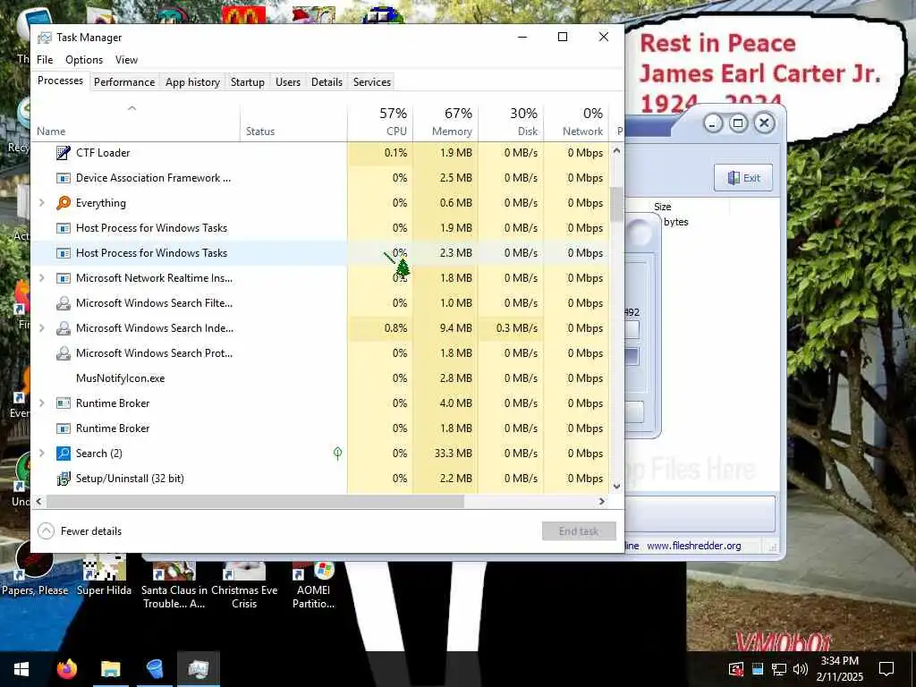The image size is (916, 687).
Task: Sort processes by CPU column header
Action: point(380,122)
